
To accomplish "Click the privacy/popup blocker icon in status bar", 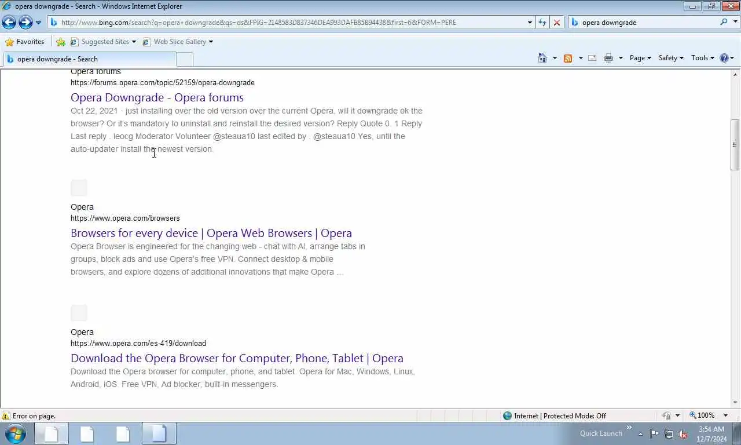I will pos(667,415).
